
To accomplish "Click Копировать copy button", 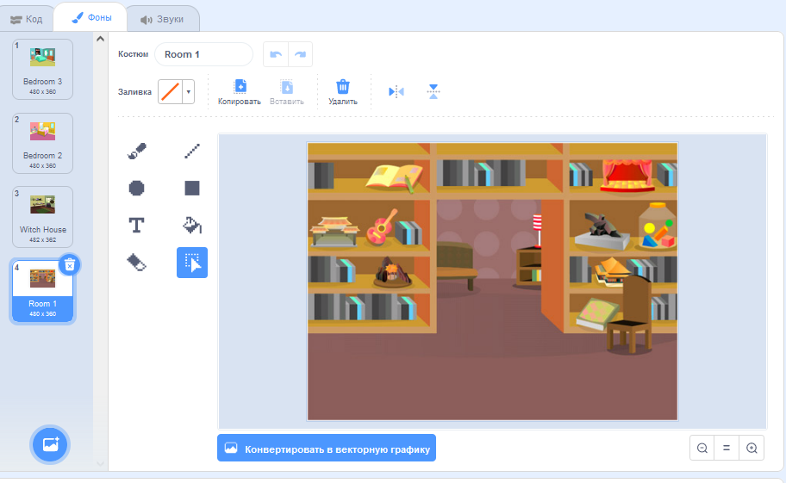I will pos(240,92).
